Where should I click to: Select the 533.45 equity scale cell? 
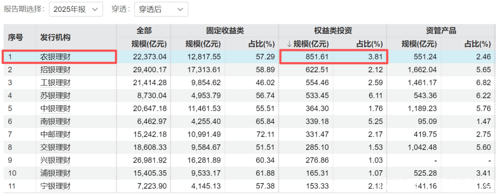pos(317,96)
